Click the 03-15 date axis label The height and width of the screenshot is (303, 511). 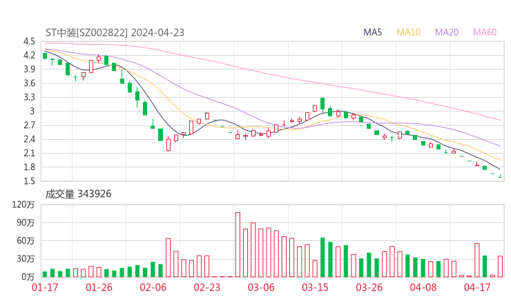(x=315, y=287)
